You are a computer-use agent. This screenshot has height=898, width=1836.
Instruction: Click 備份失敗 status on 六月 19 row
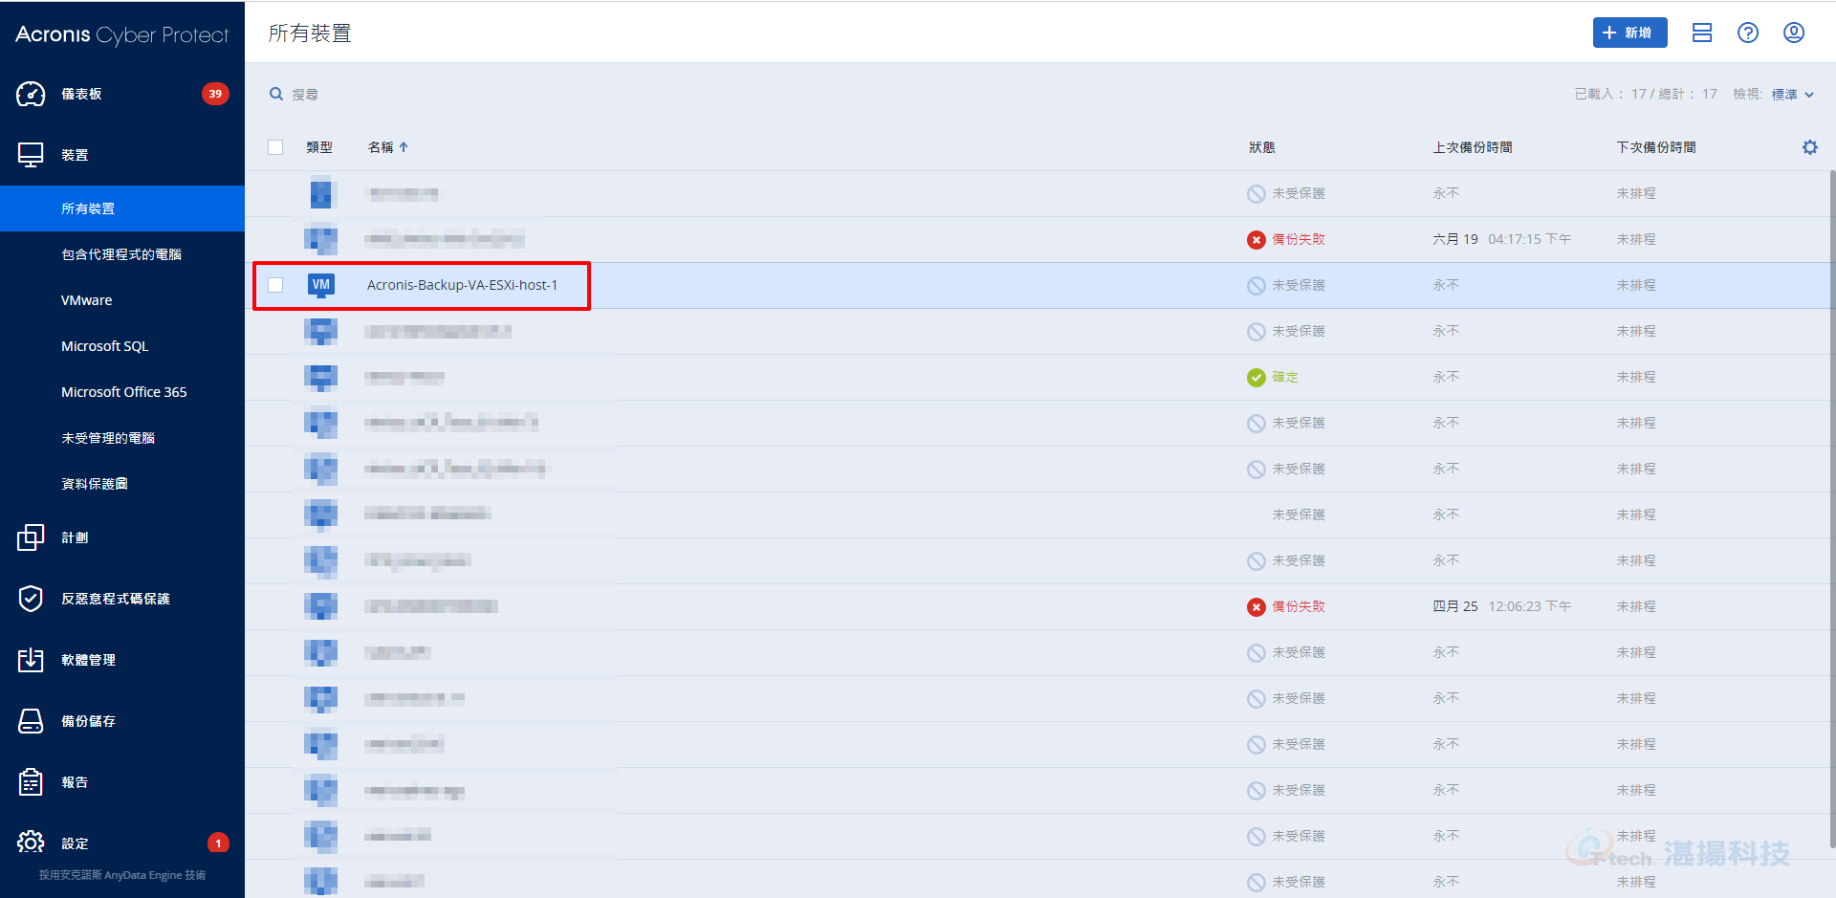pos(1299,239)
